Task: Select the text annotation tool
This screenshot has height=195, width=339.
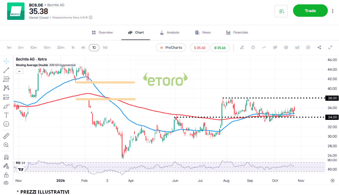Action: pyautogui.click(x=6, y=115)
